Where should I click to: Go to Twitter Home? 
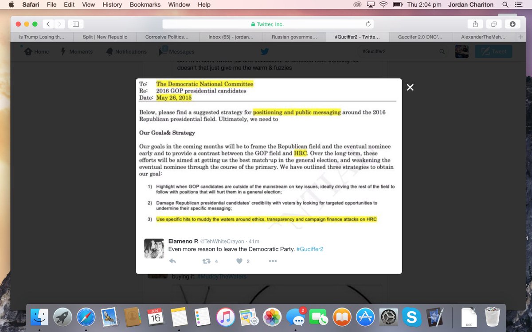36,51
